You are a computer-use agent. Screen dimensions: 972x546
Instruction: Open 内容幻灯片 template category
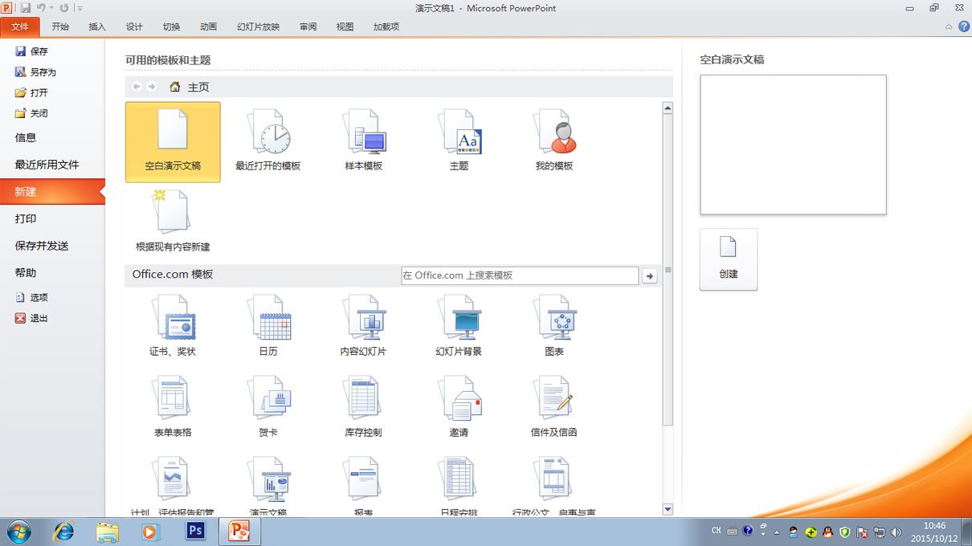[x=363, y=325]
